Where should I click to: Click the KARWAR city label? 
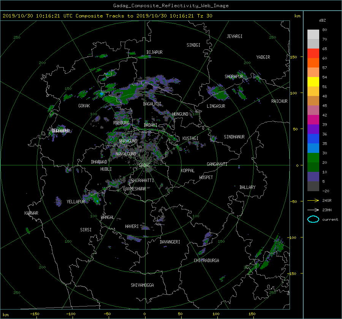pyautogui.click(x=31, y=213)
